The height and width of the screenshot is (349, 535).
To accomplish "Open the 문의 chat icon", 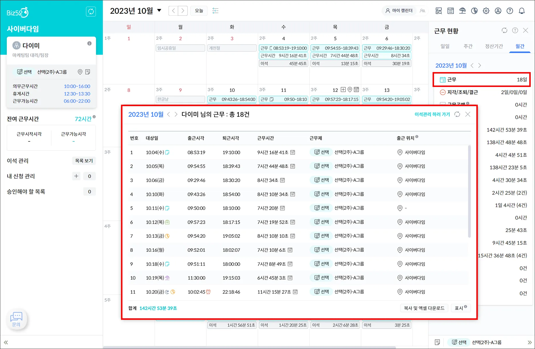I will point(16,319).
